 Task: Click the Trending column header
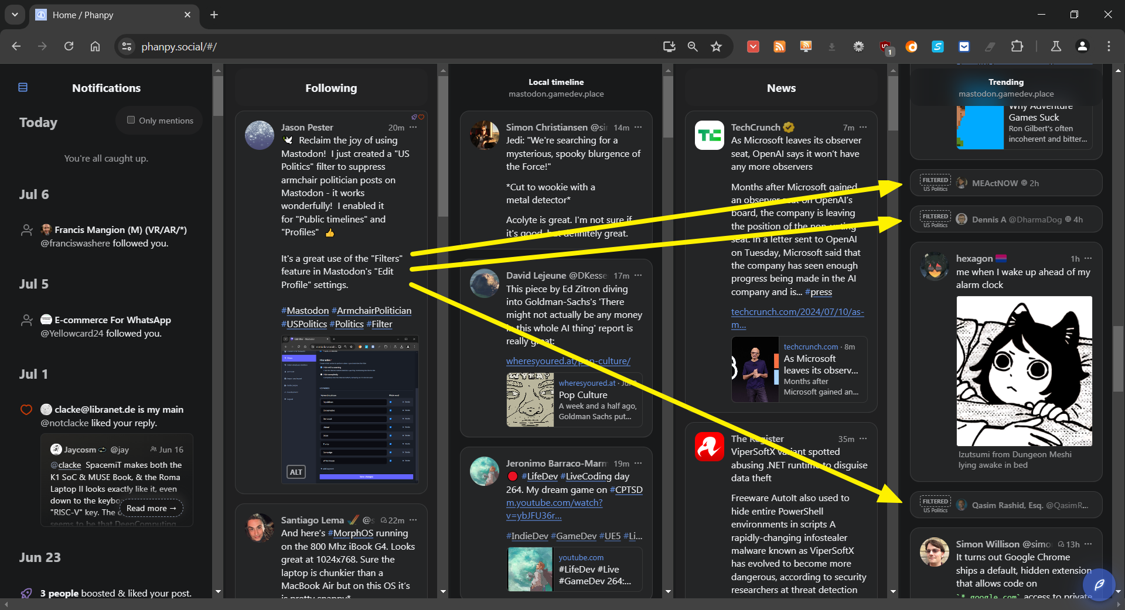(1006, 87)
